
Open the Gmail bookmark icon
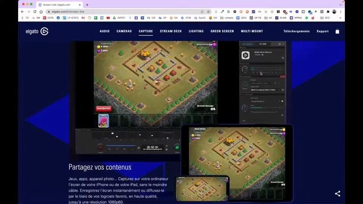point(83,18)
